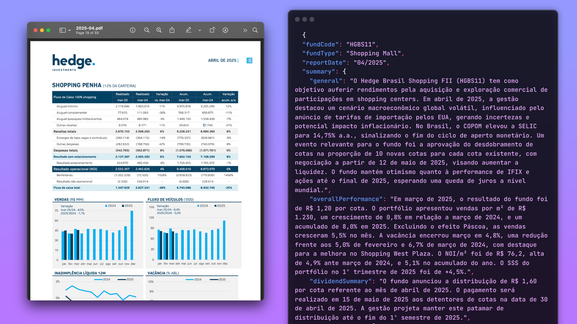Open the highlight color dropdown arrow
The height and width of the screenshot is (324, 577).
200,30
